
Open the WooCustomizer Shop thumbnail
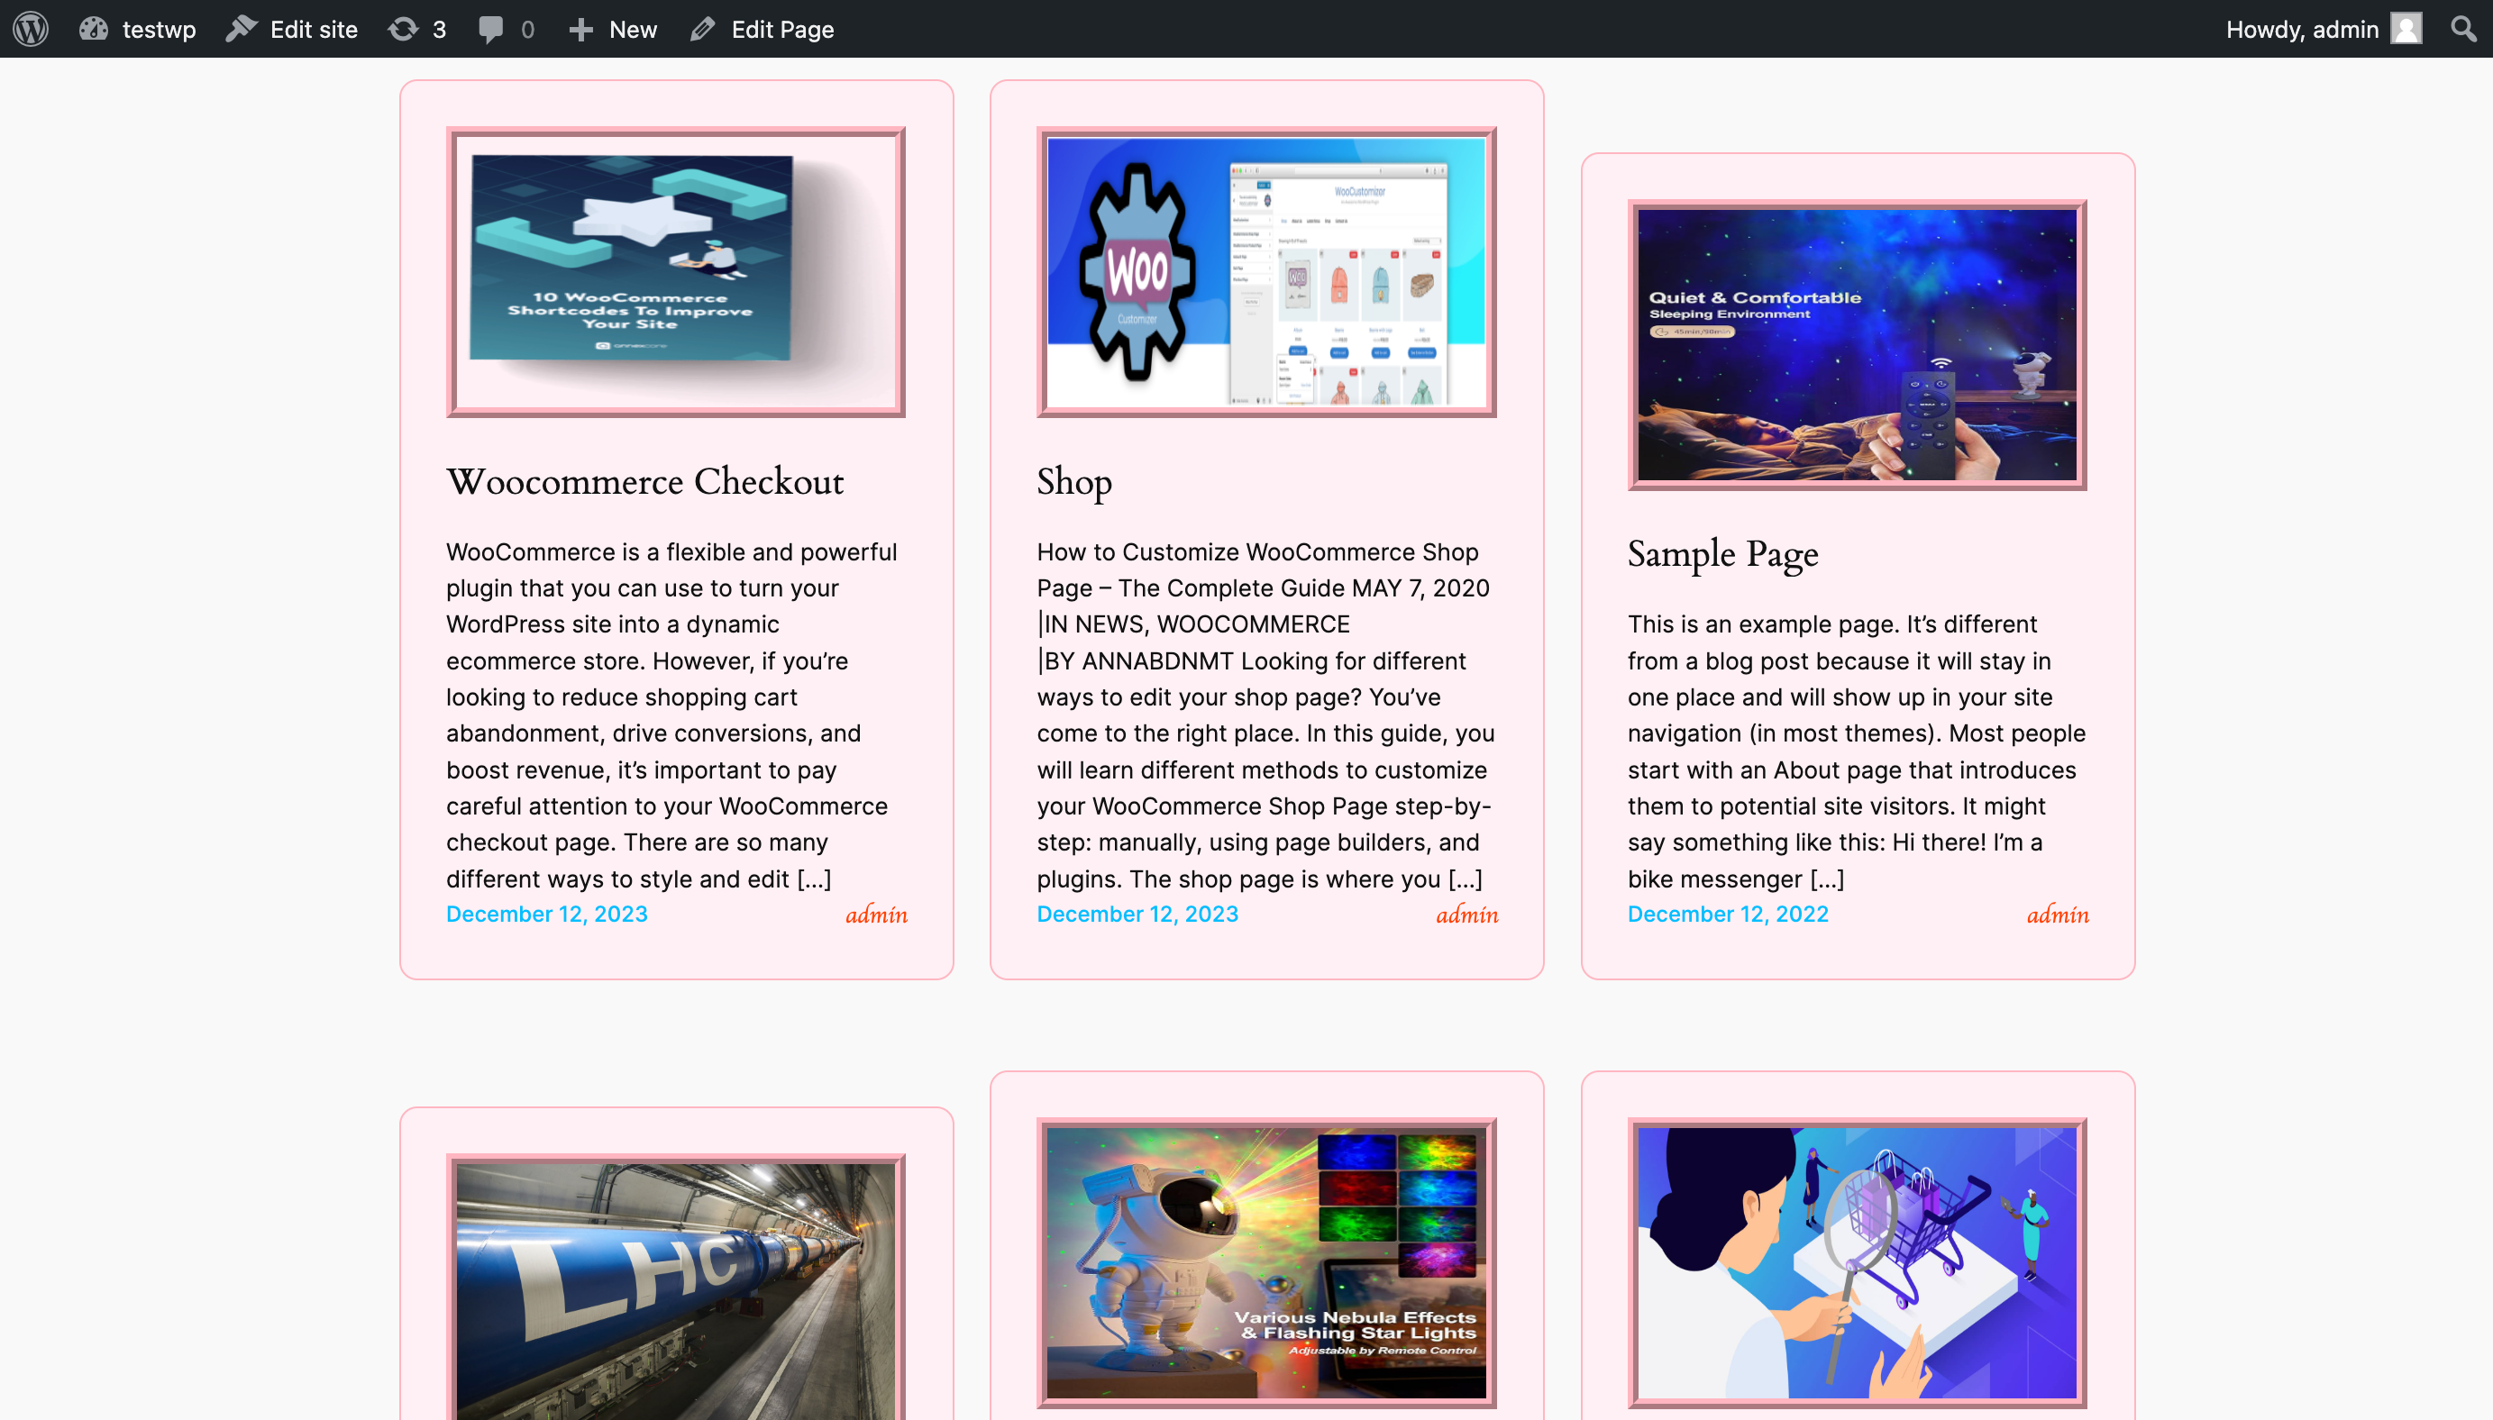1266,272
